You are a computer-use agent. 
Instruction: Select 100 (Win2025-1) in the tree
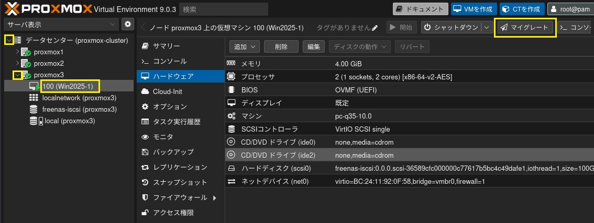coord(68,87)
